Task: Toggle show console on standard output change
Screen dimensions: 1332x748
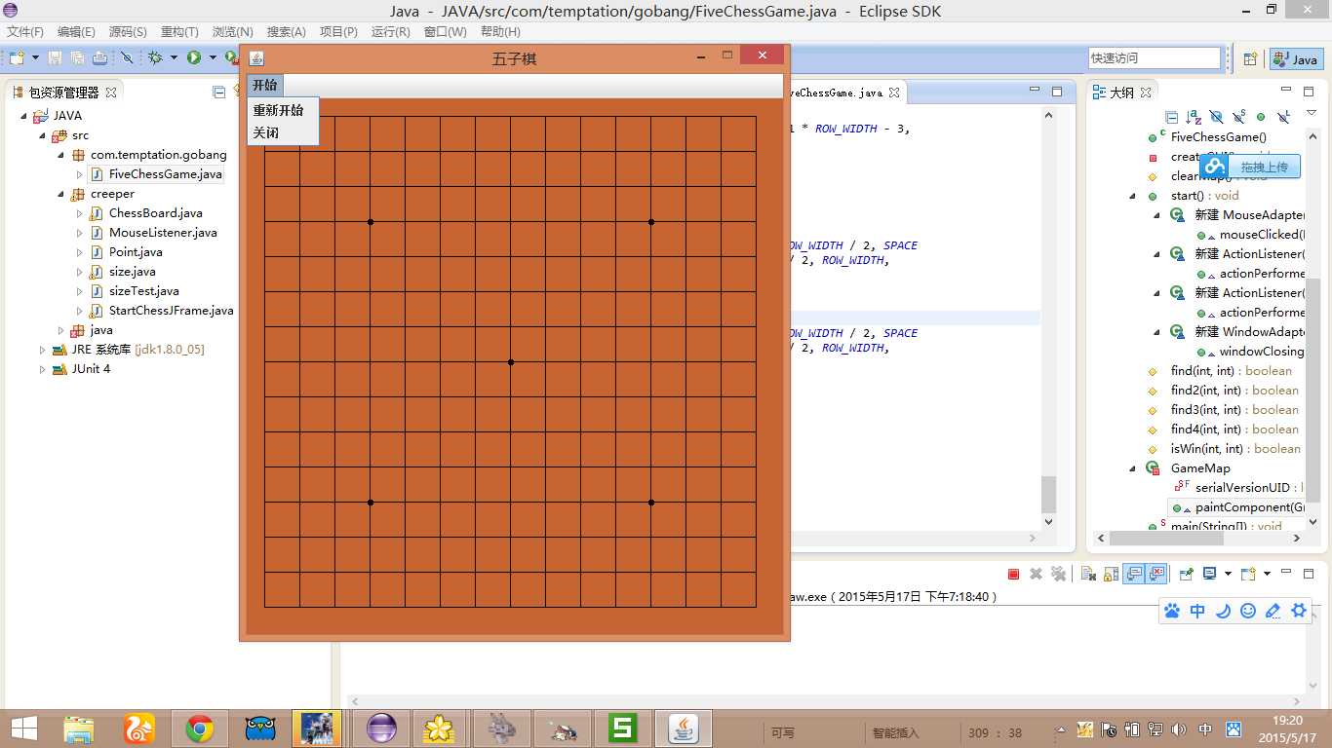Action: point(1134,575)
